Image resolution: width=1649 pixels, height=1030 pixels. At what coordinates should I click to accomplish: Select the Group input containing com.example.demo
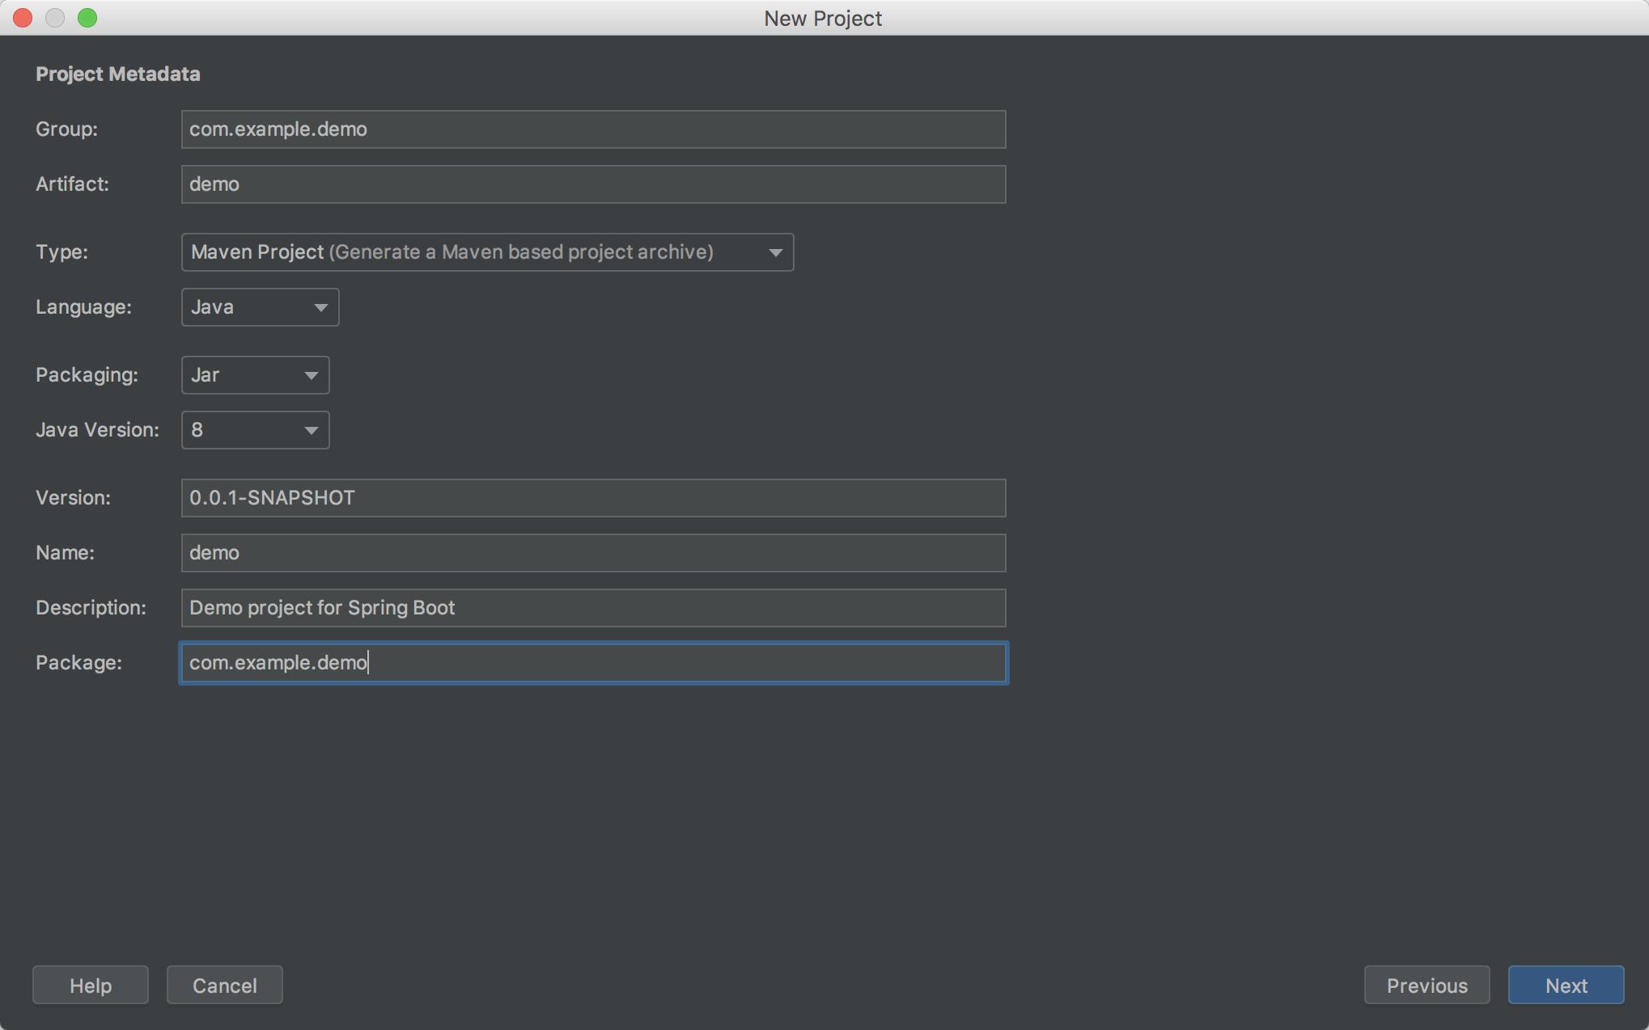[x=593, y=129]
